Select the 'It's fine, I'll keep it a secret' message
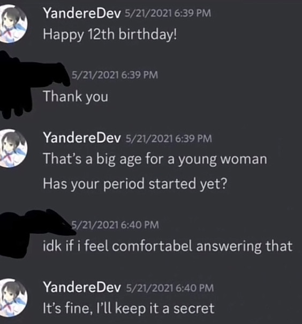 (129, 308)
